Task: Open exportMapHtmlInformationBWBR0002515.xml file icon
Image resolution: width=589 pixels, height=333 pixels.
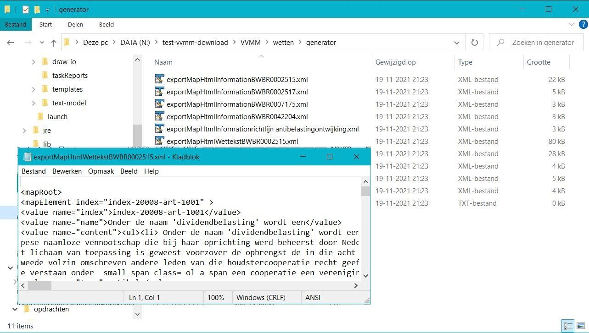Action: [159, 79]
